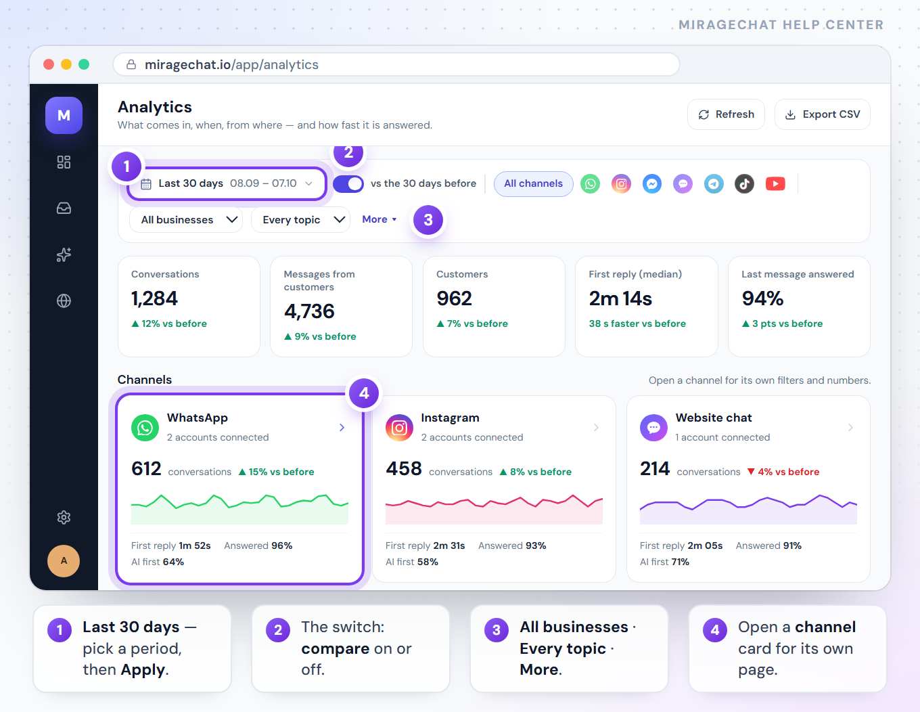This screenshot has height=712, width=920.
Task: Filter by the Messenger channel icon
Action: tap(652, 183)
